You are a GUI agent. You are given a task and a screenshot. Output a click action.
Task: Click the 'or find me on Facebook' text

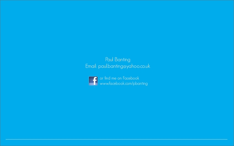point(119,78)
